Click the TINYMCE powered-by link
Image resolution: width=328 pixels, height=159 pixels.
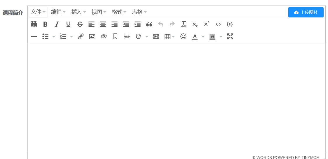pyautogui.click(x=310, y=157)
